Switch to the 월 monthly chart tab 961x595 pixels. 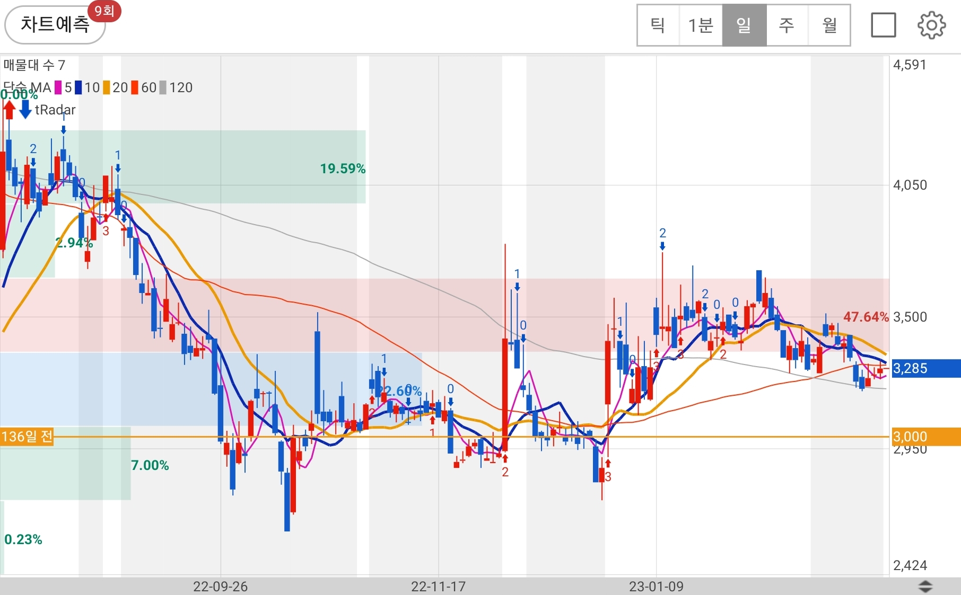(829, 25)
